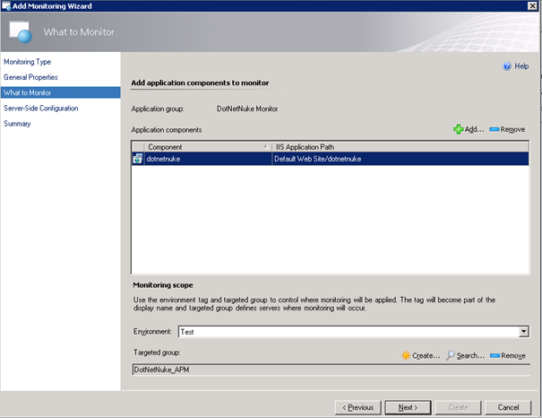This screenshot has width=542, height=418.
Task: Open the Environment dropdown arrow
Action: point(524,332)
